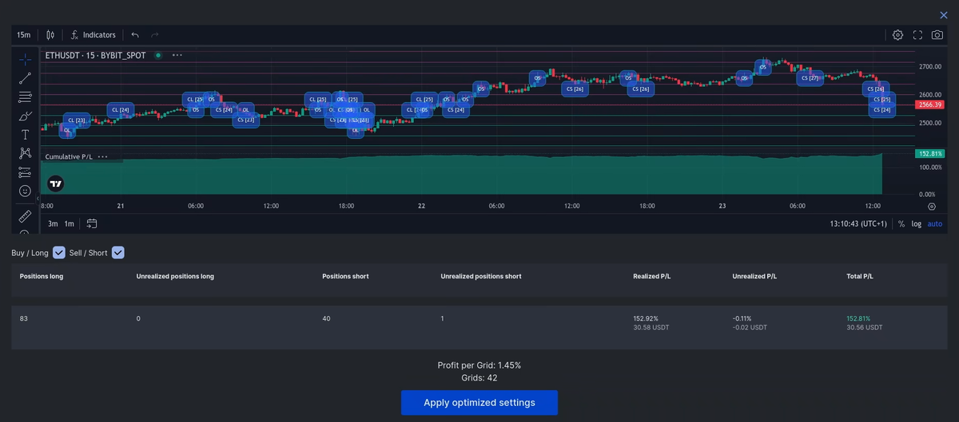
Task: Click the Grids: 42 text
Action: tap(479, 378)
